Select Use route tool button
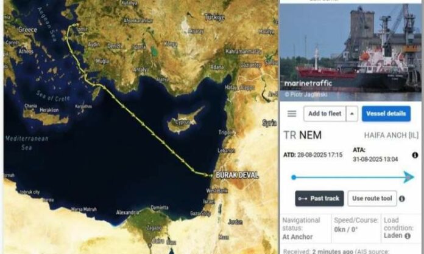This screenshot has height=254, width=424. click(372, 199)
